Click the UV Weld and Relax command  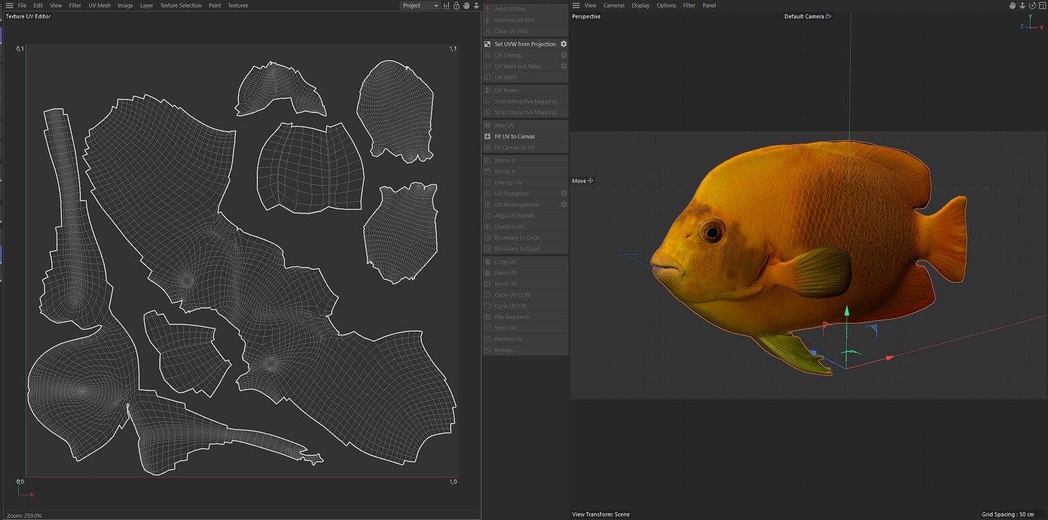click(521, 66)
